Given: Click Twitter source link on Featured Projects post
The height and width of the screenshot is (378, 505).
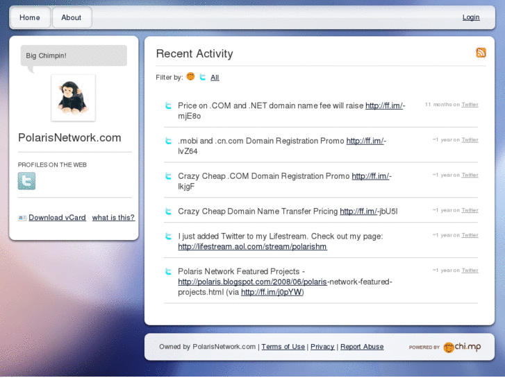Looking at the screenshot, I should (x=470, y=270).
